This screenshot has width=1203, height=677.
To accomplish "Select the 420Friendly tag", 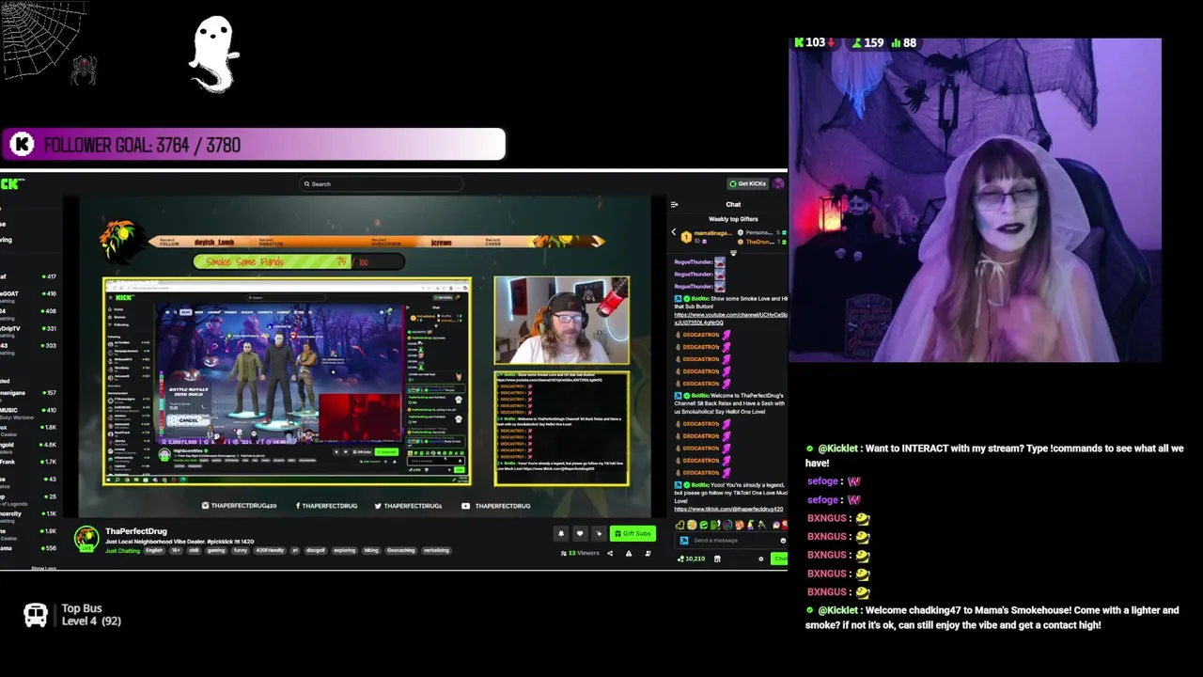I will (270, 550).
